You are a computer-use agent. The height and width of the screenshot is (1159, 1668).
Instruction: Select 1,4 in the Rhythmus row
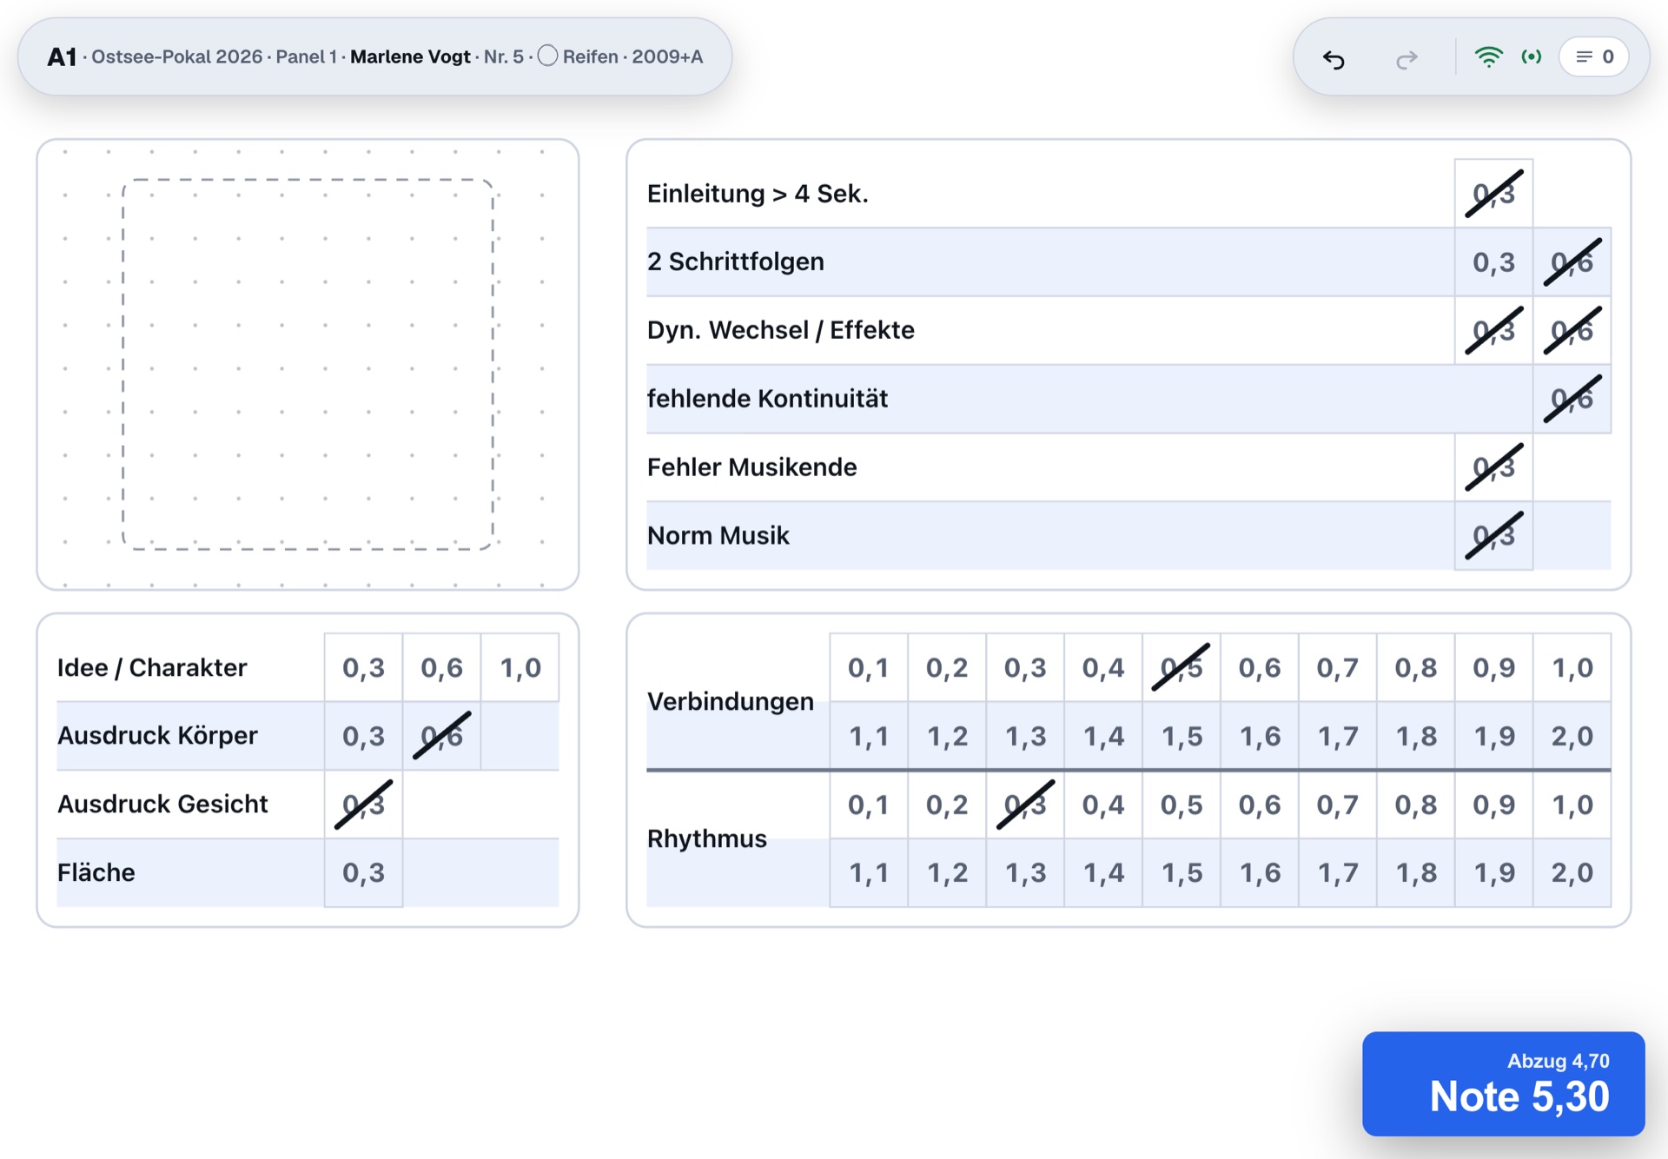(1103, 872)
